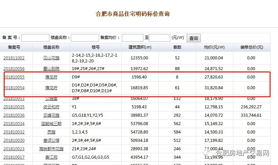Open record number 201811002 link
This screenshot has height=165, width=278.
14,58
